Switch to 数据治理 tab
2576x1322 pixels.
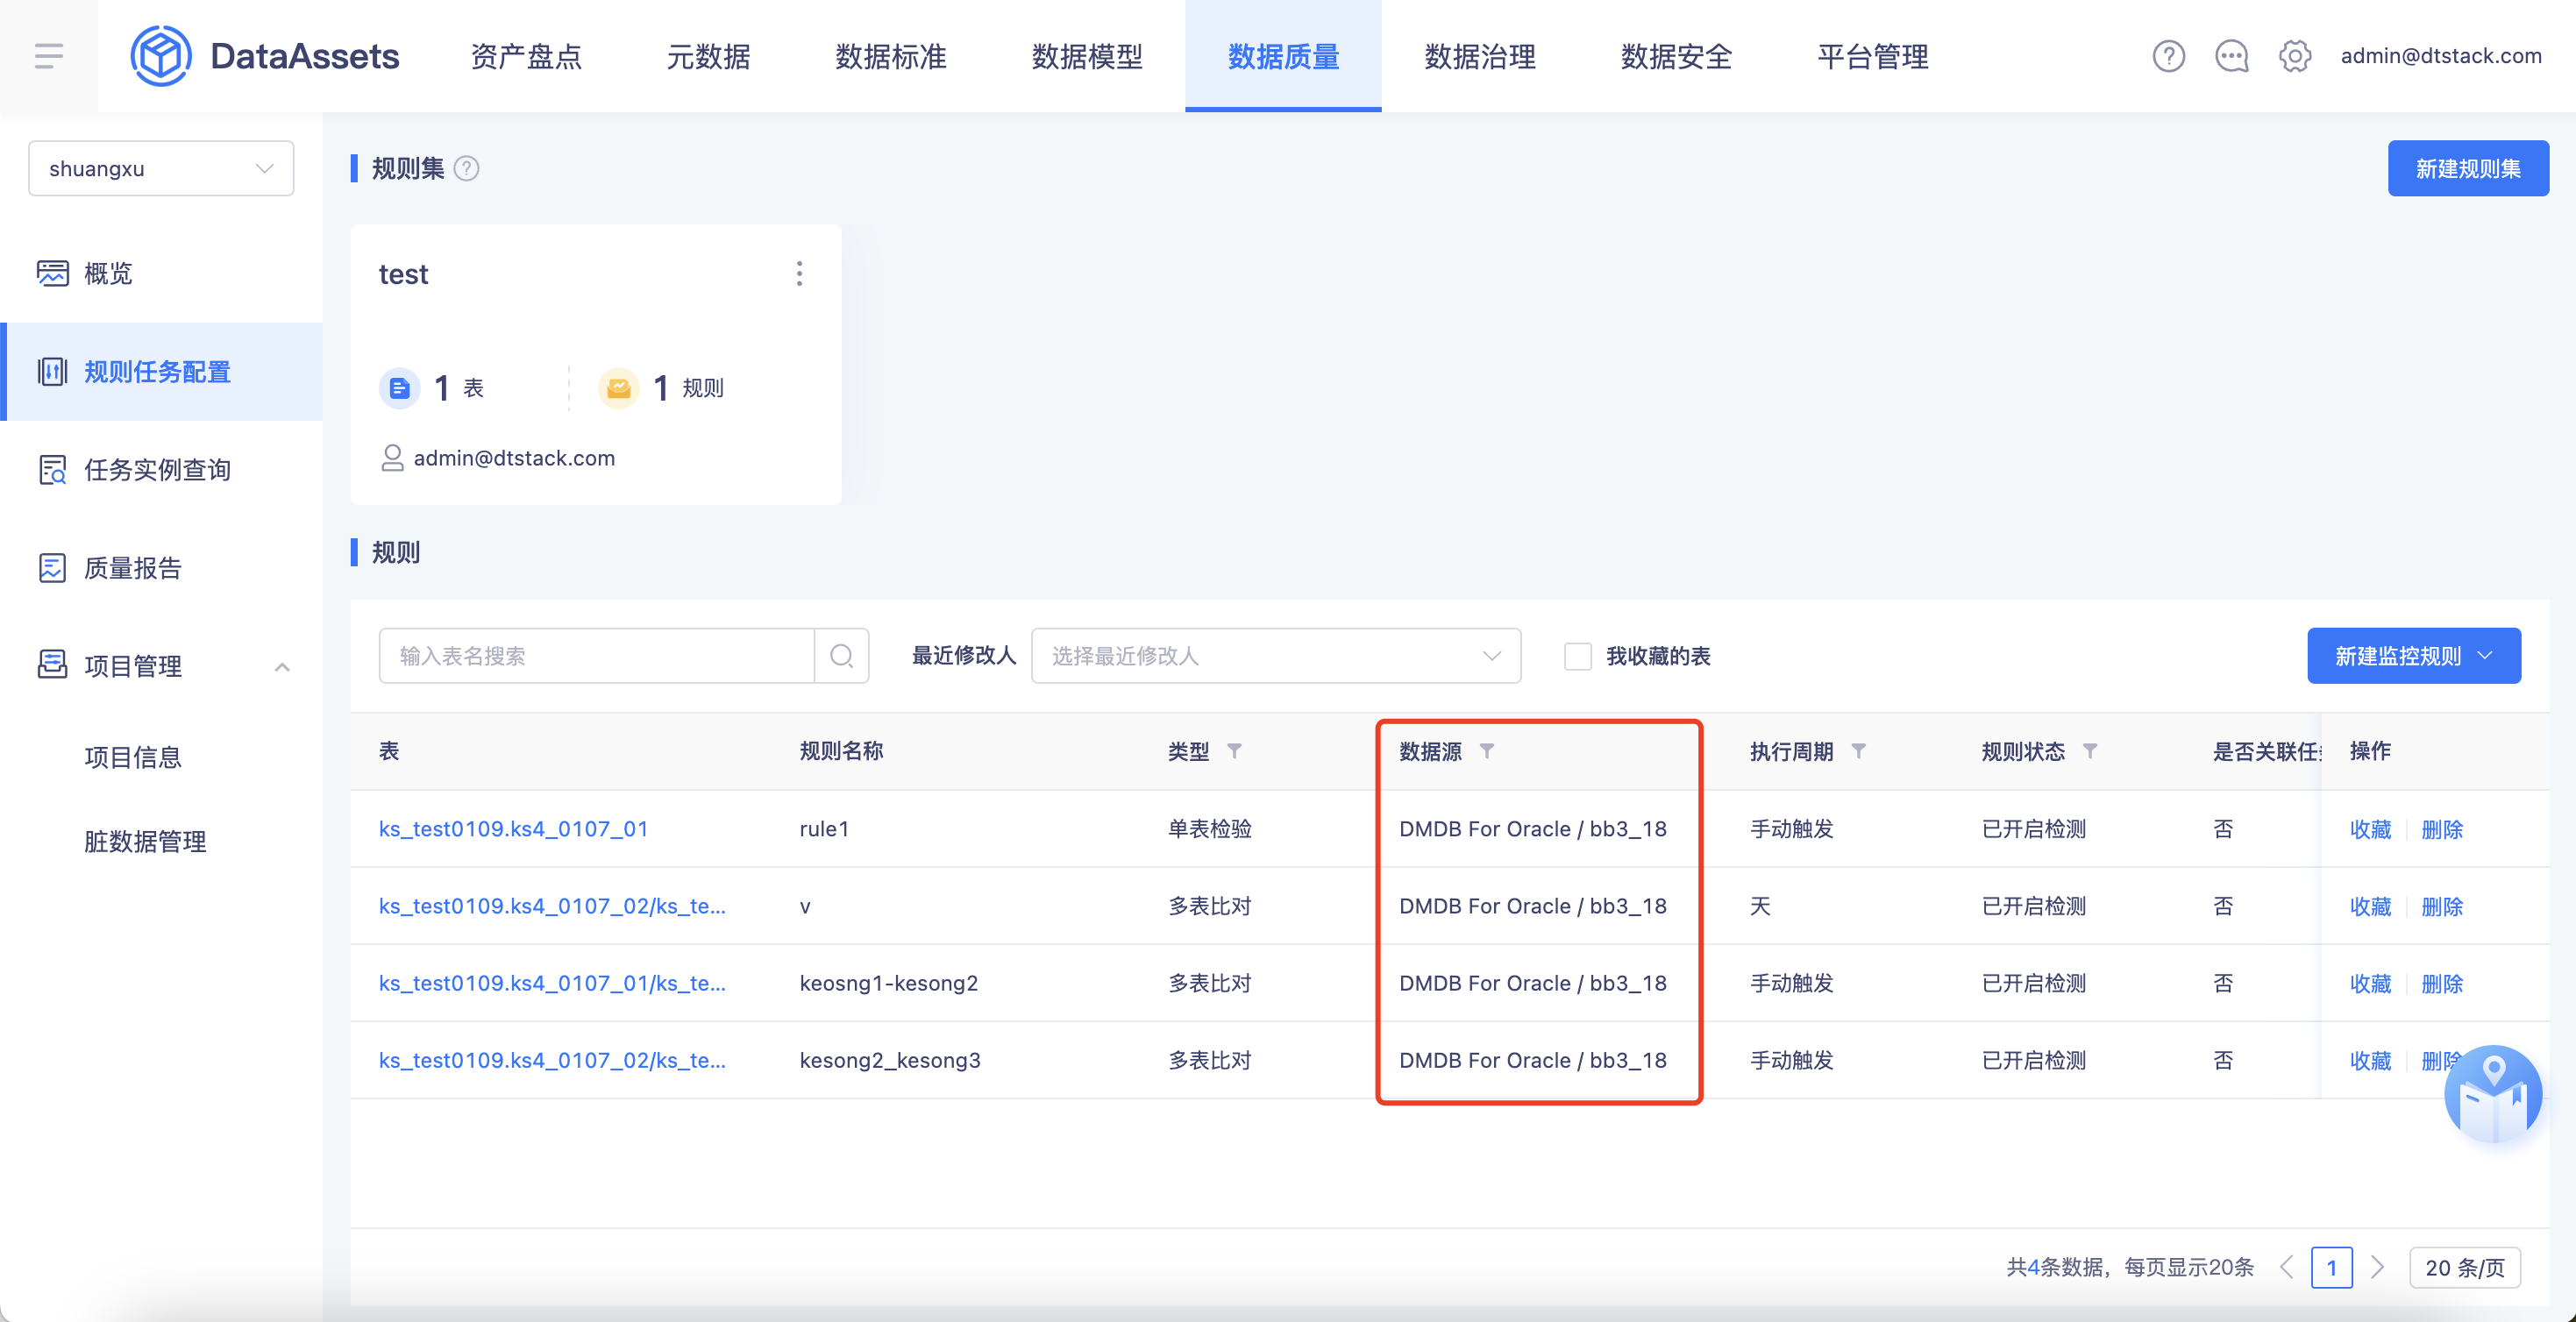click(1480, 56)
